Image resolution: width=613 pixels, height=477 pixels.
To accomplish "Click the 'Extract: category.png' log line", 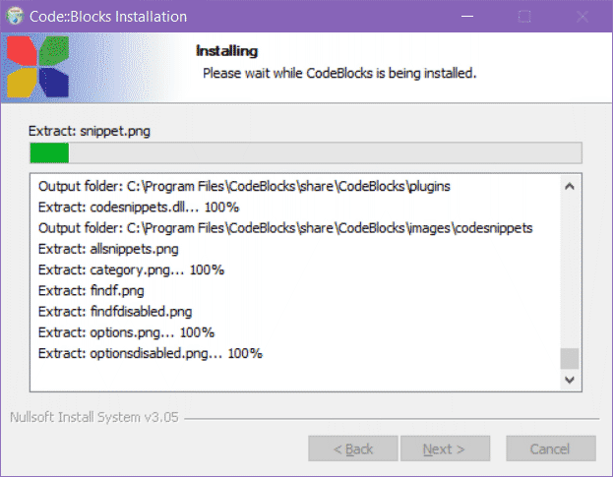I will coord(129,269).
